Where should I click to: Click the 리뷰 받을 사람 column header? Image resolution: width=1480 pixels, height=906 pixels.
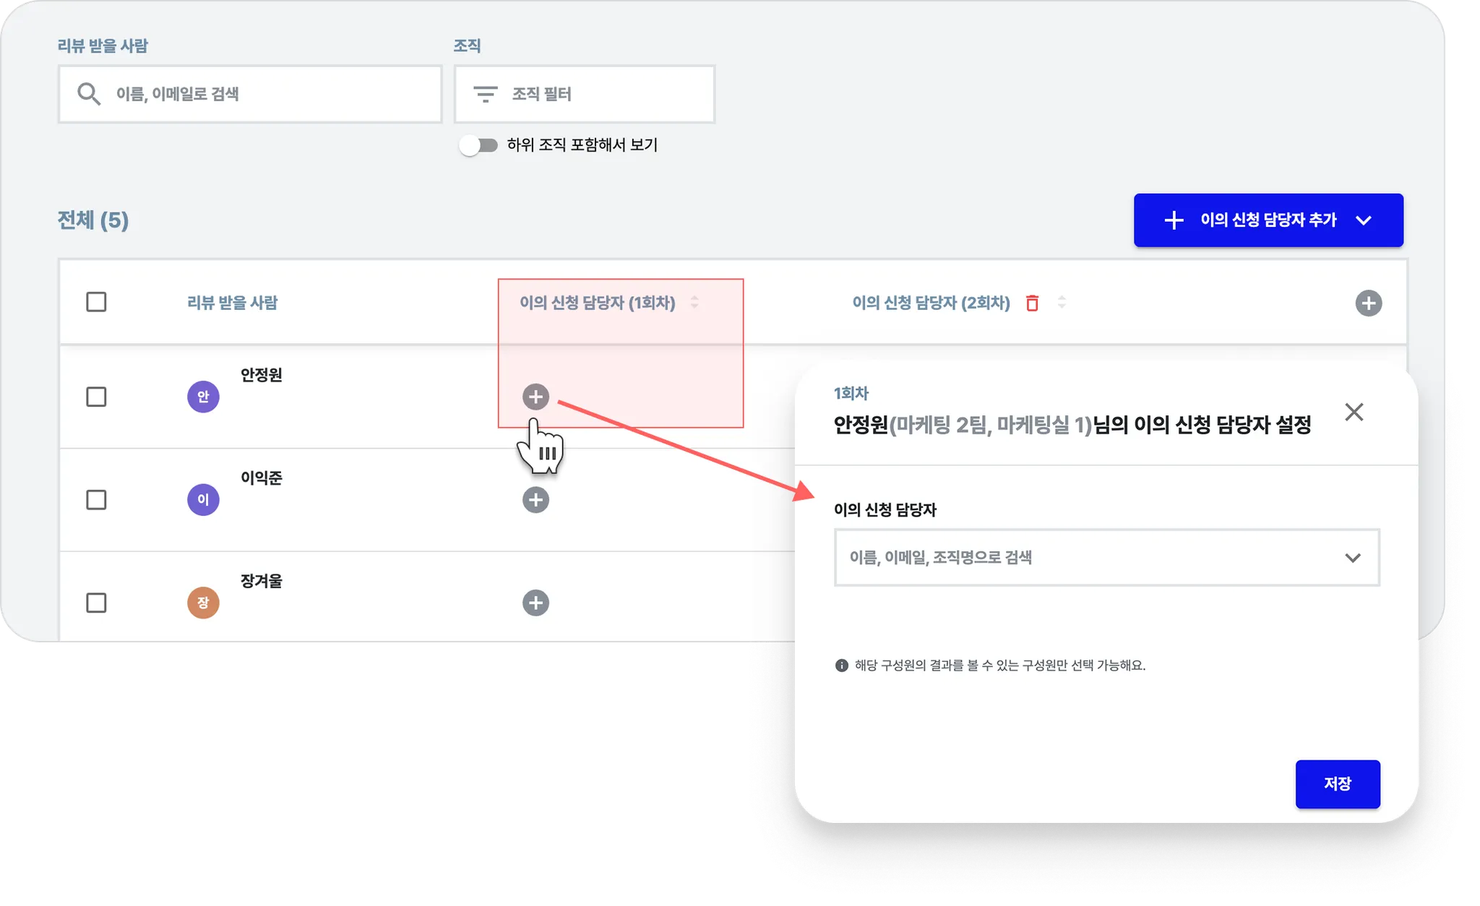(232, 303)
